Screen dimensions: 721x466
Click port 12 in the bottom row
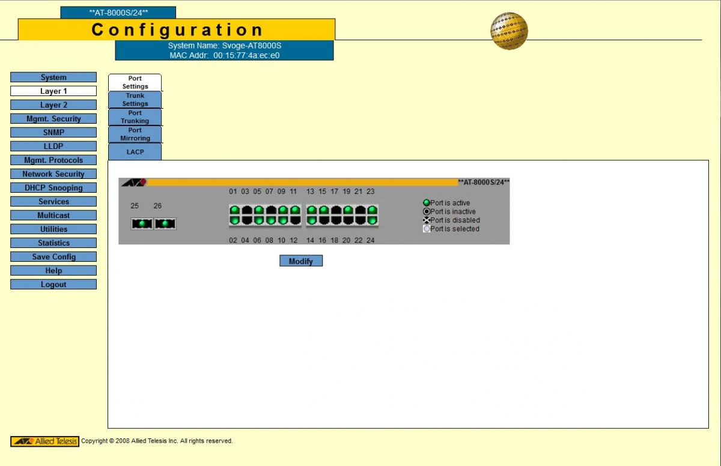click(295, 220)
